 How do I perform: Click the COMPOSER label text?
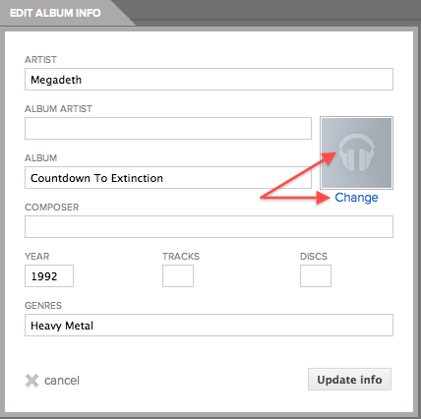[52, 208]
